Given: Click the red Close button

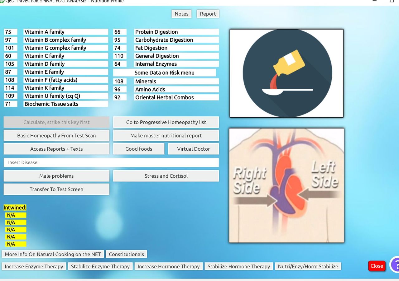Looking at the screenshot, I should [x=377, y=266].
